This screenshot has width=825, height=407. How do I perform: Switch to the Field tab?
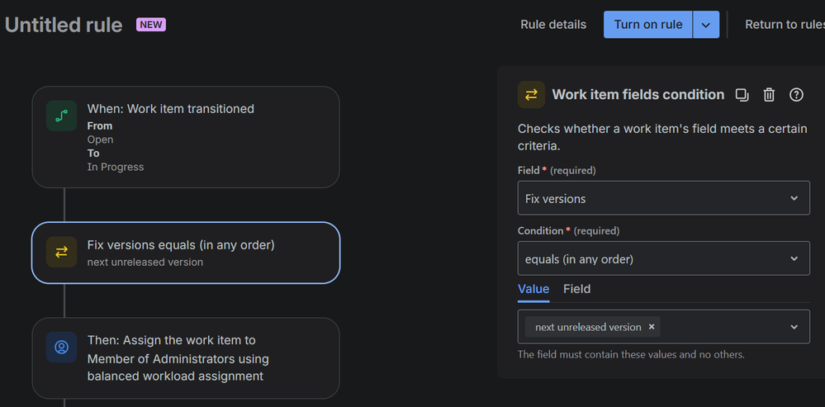click(x=577, y=289)
